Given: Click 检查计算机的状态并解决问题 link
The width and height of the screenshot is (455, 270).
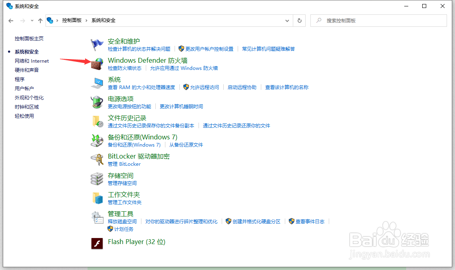Looking at the screenshot, I should (139, 49).
